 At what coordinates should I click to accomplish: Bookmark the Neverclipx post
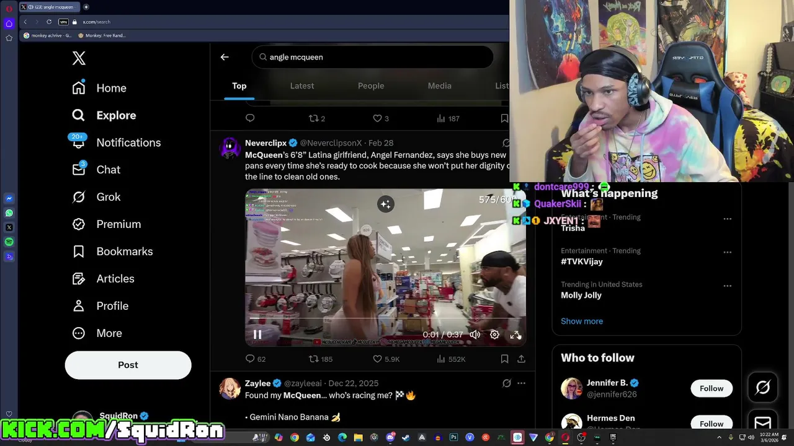(x=504, y=359)
